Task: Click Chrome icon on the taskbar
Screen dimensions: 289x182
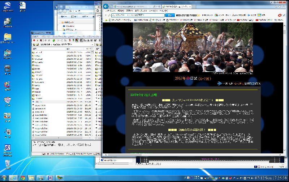Action: pyautogui.click(x=23, y=178)
